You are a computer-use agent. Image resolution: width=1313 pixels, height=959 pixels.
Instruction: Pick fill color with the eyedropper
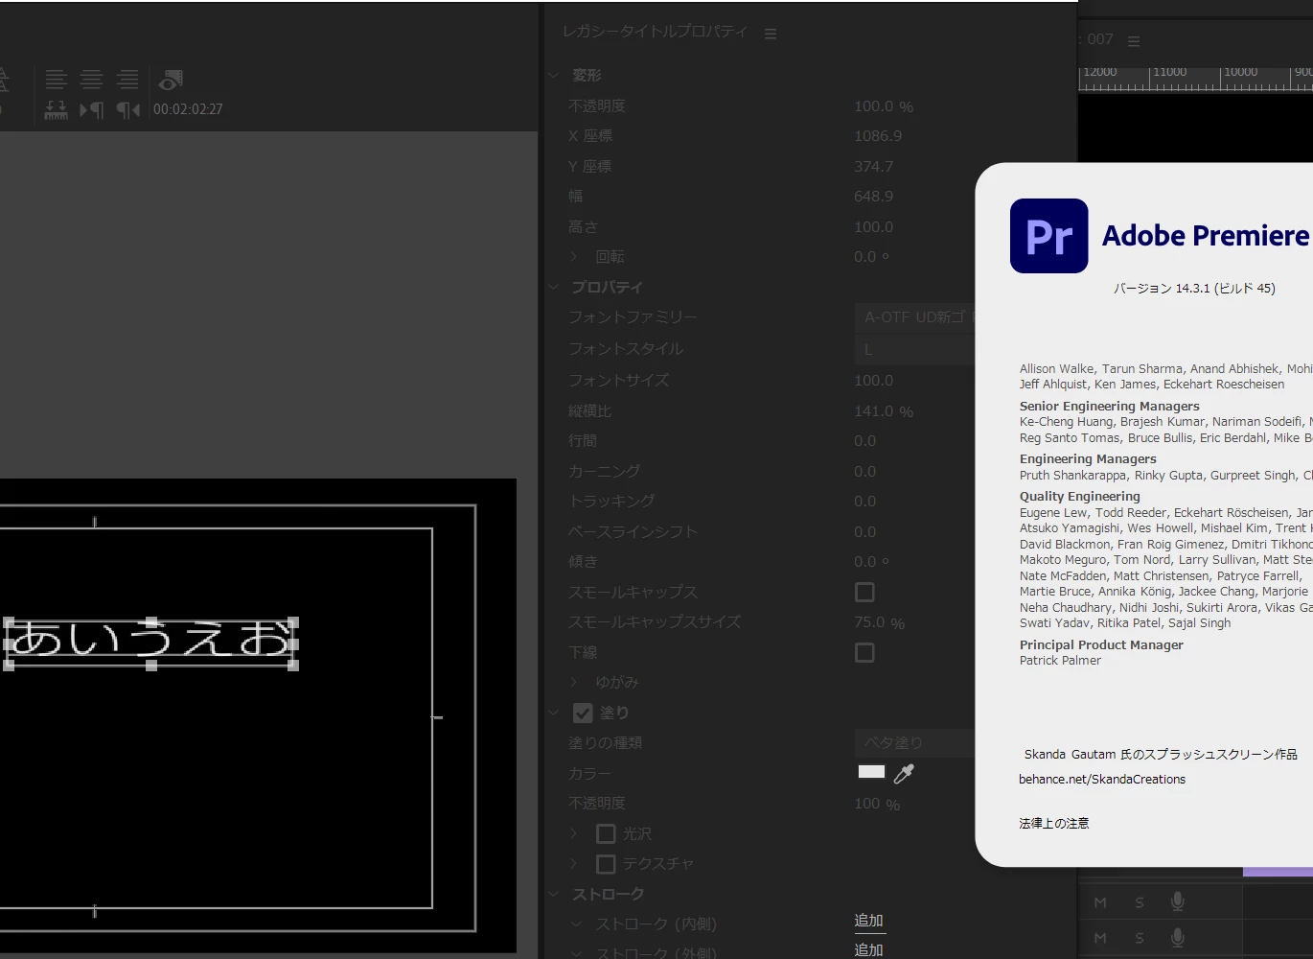pos(904,773)
